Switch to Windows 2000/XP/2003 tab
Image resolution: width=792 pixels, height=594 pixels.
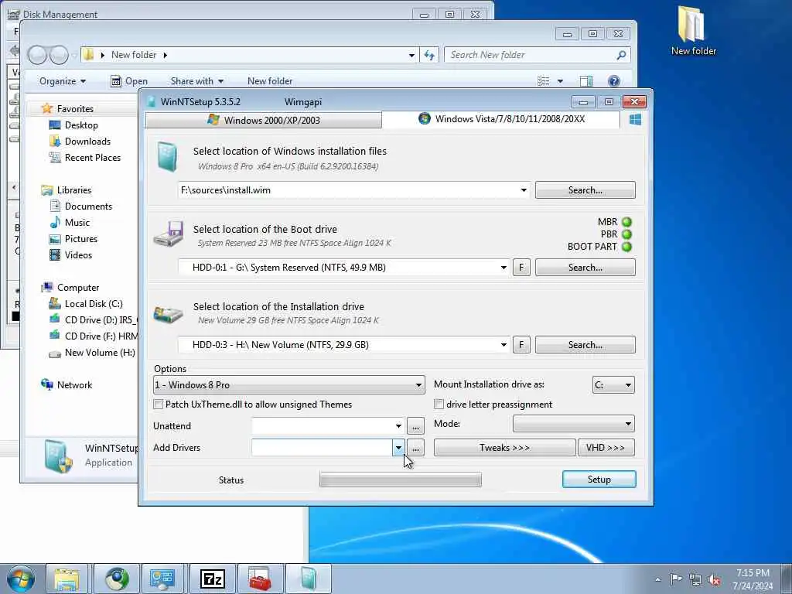pos(263,120)
